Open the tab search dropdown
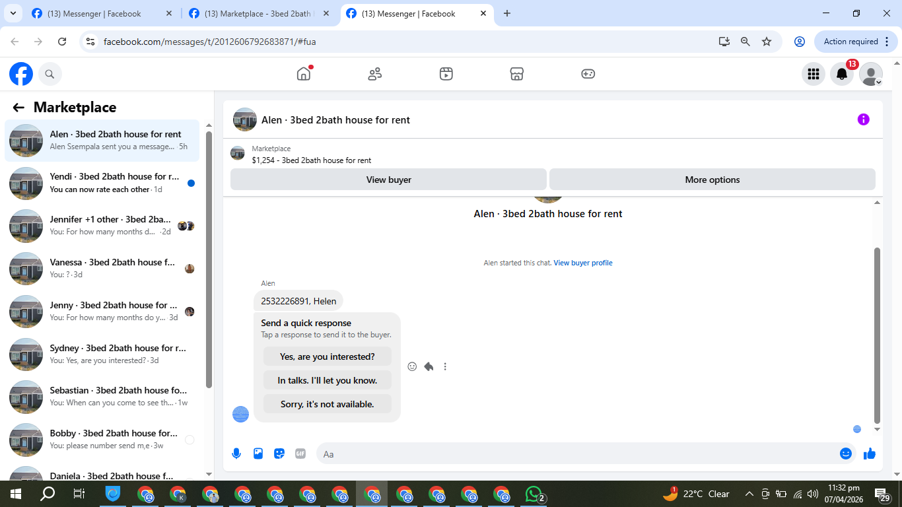 [13, 13]
